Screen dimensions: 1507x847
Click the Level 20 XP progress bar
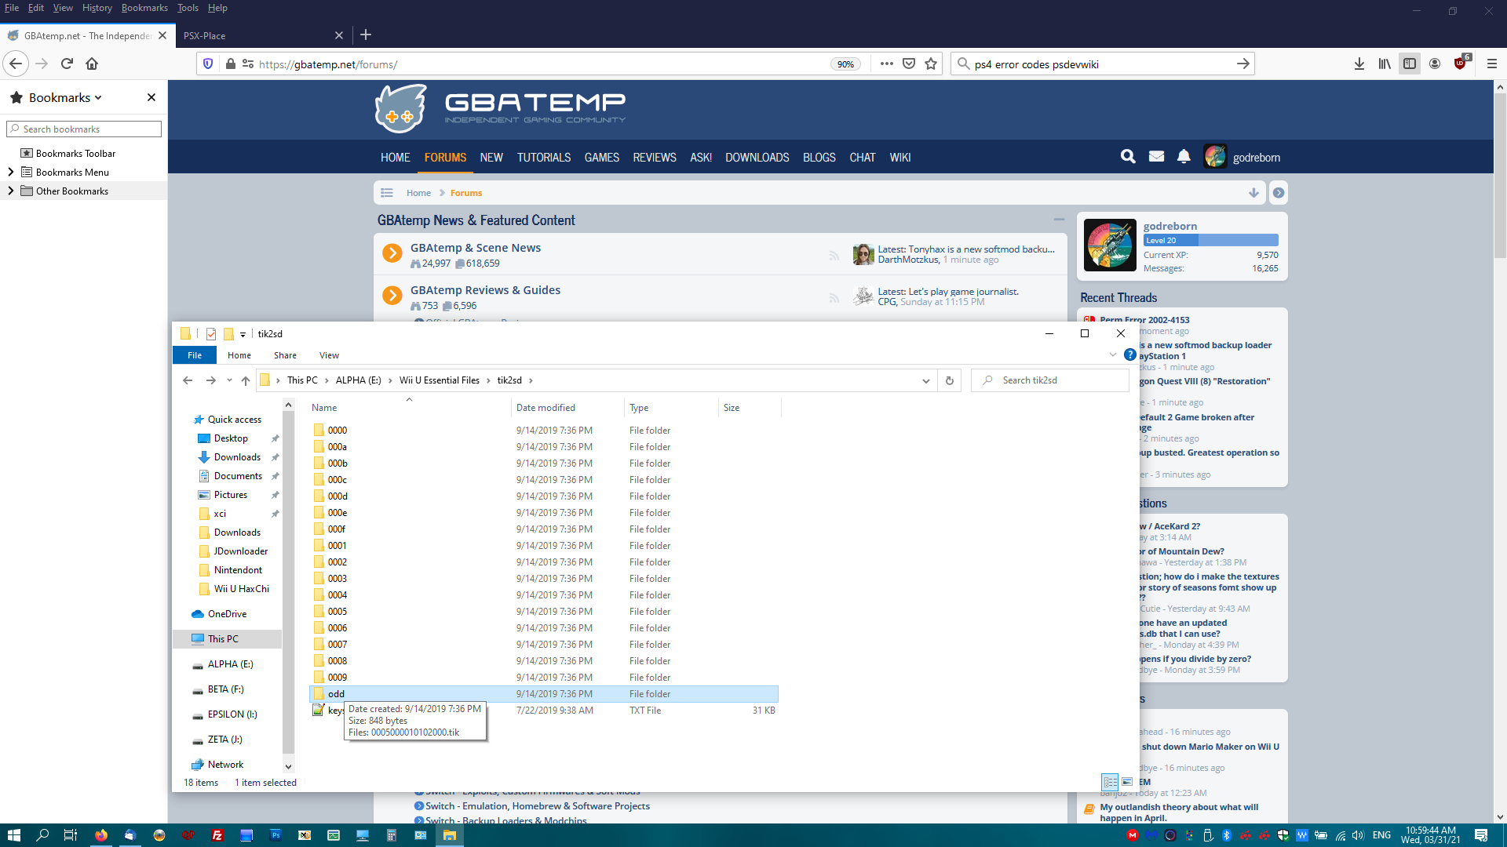click(1210, 240)
